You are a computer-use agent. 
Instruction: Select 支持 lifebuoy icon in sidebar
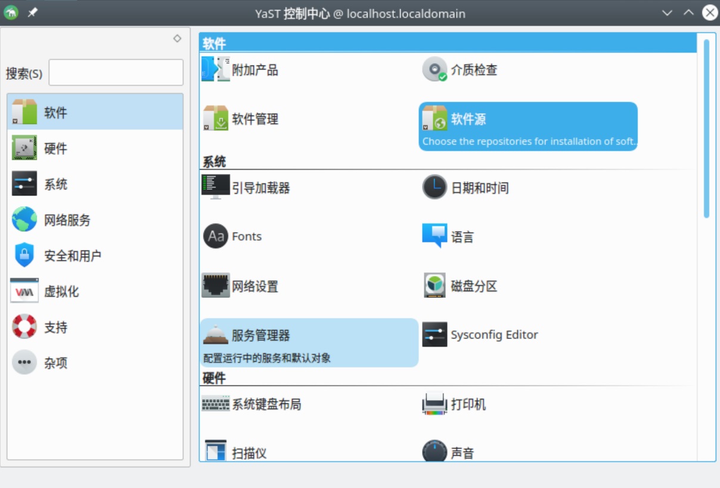click(x=24, y=327)
